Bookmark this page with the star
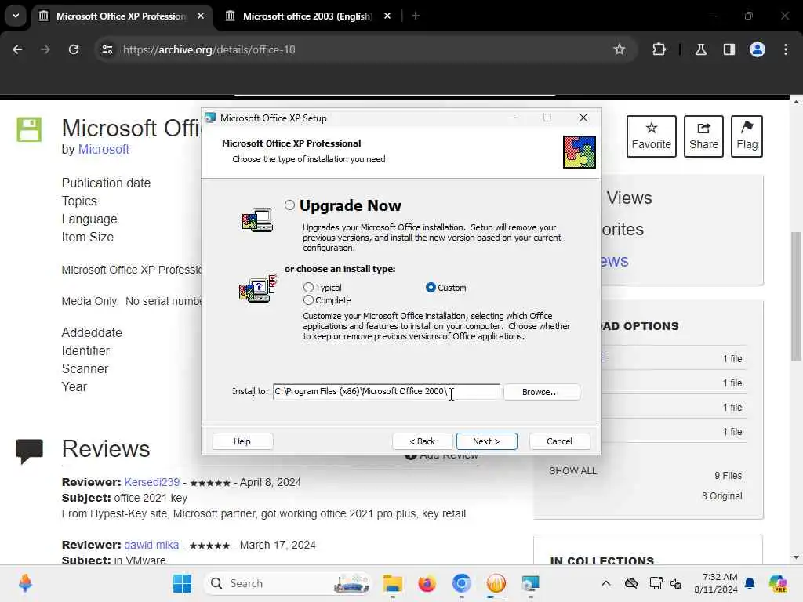803x602 pixels. point(620,49)
